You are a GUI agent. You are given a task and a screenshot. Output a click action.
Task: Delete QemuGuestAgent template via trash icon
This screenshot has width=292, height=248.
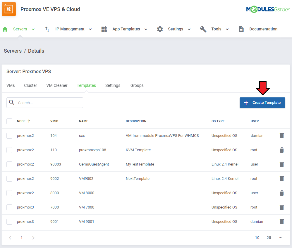[x=282, y=164]
